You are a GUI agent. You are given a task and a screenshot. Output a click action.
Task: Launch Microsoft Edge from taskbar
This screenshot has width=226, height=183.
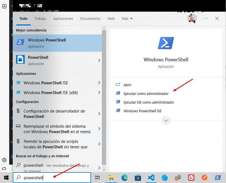[x=124, y=178]
